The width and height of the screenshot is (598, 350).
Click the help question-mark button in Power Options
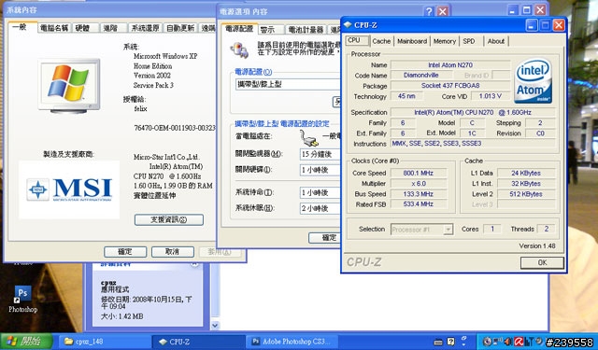click(429, 11)
